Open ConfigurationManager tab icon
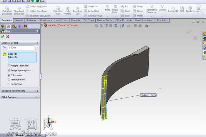Screen dimensions: 206x137 [x=14, y=27]
